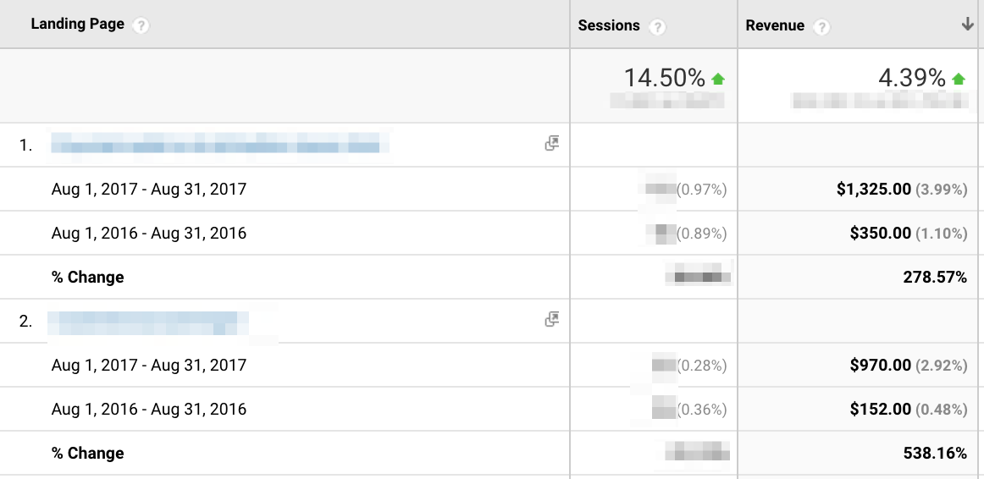
Task: Click the green up arrow next to 14.50%
Action: [x=718, y=79]
